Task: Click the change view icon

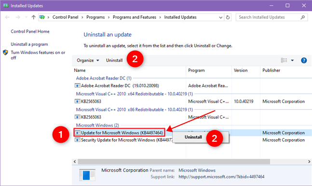Action: 284,60
